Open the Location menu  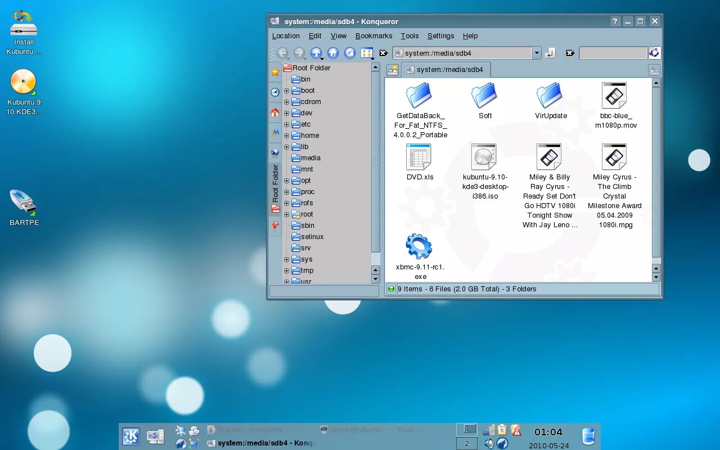[286, 35]
